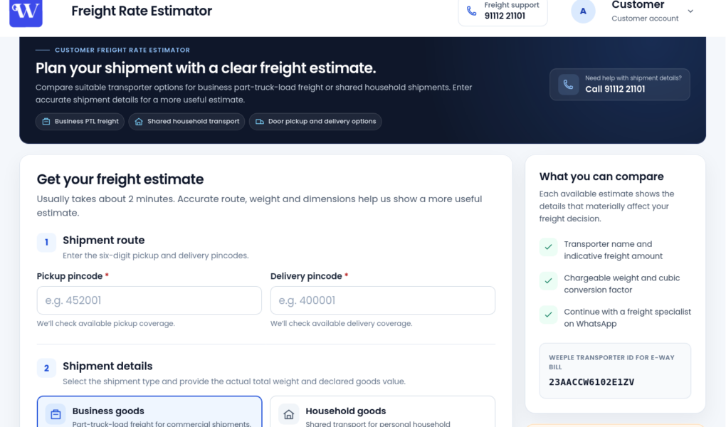Click the step 2 Shipment details badge

(x=46, y=368)
